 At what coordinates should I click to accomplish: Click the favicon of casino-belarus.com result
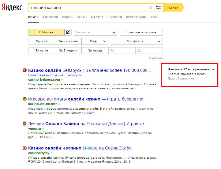(24, 70)
